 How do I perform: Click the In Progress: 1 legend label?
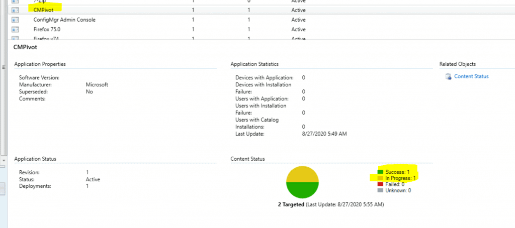[x=401, y=178]
